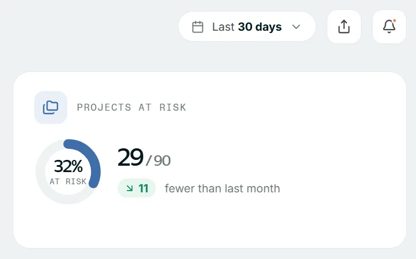Click the calendar icon in date selector
Viewport: 416px width, 259px height.
coord(198,27)
